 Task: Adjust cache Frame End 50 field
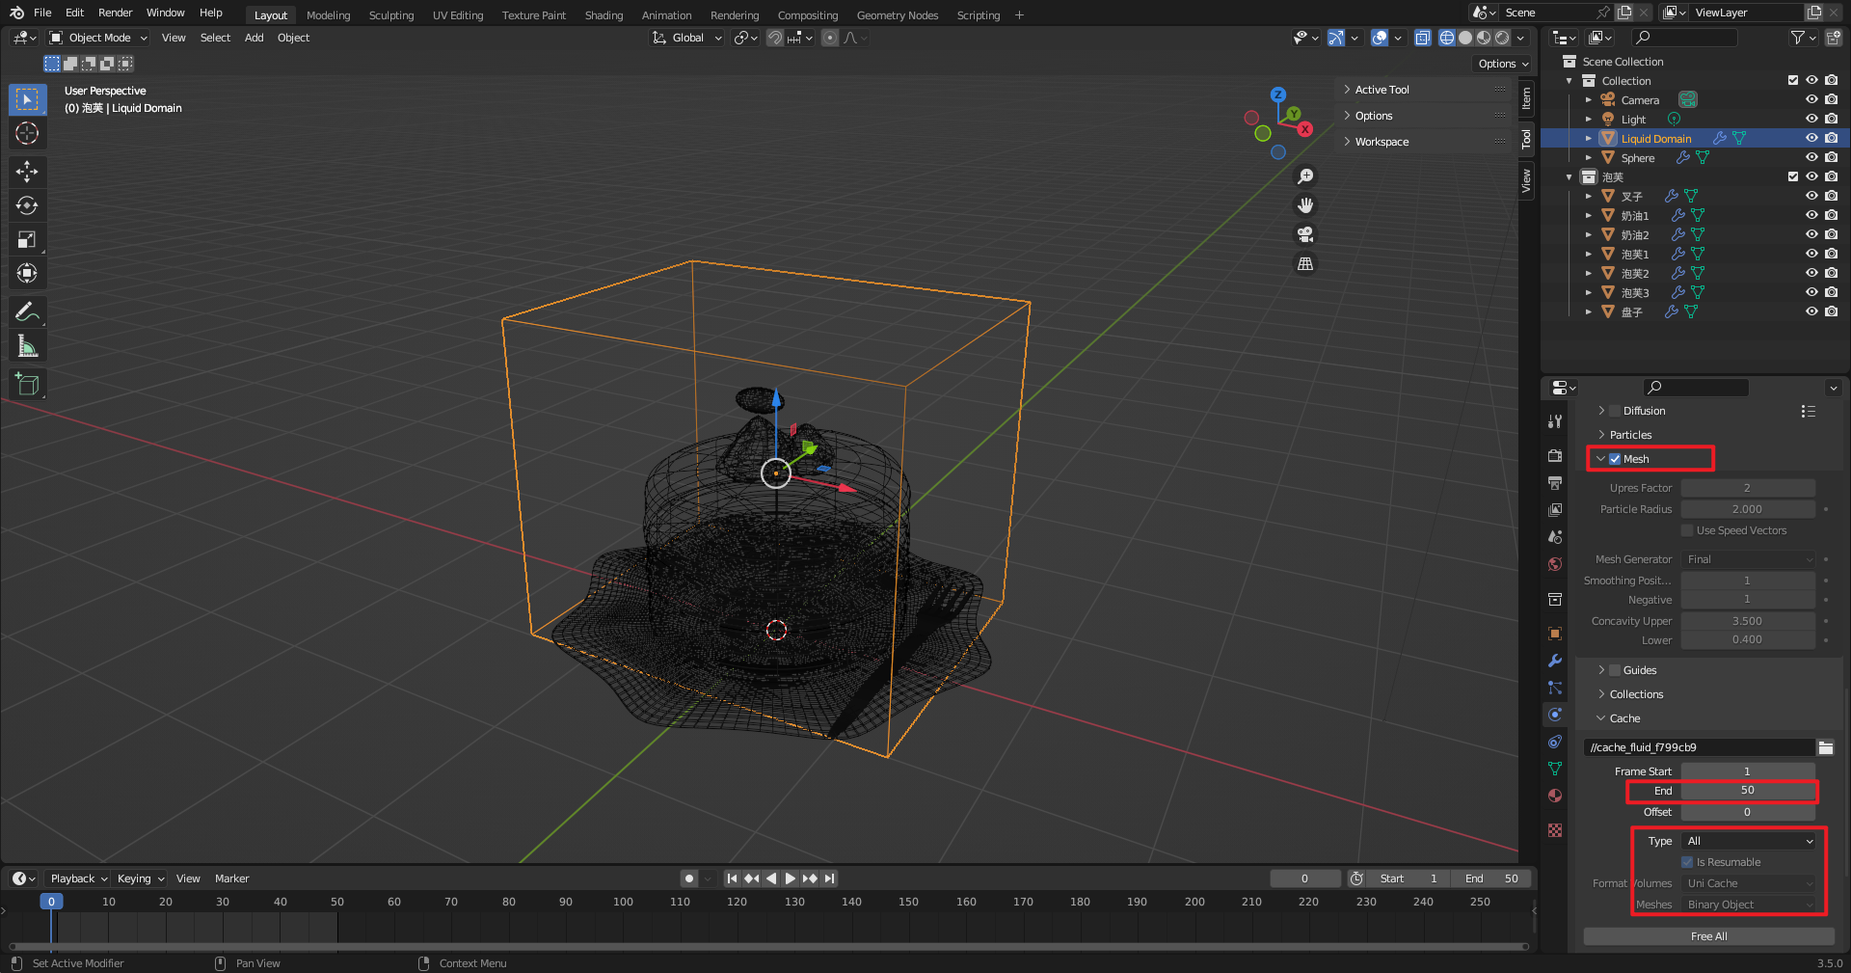point(1748,790)
